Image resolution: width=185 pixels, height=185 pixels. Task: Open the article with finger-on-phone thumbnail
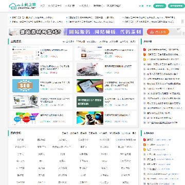pos(90,86)
